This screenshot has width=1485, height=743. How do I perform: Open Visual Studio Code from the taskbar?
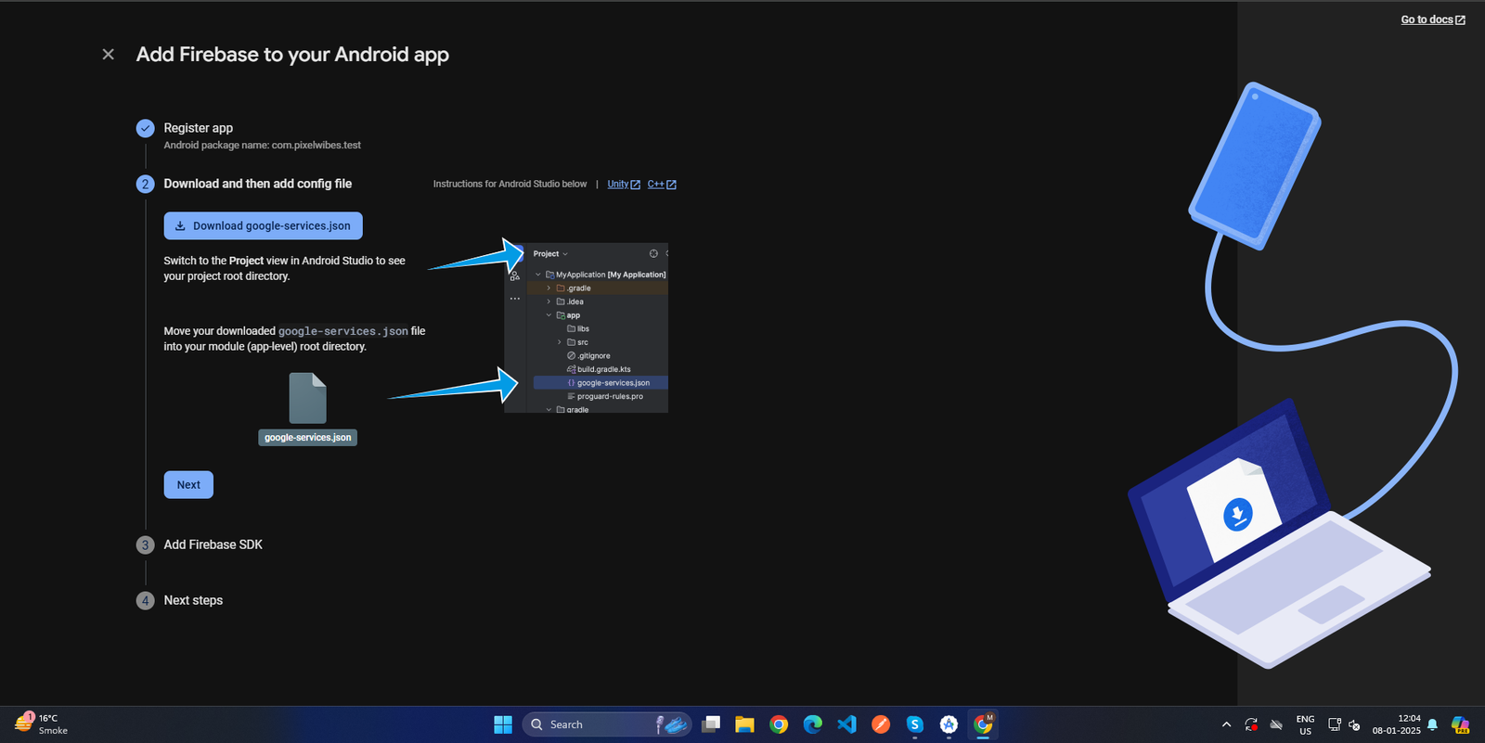[846, 724]
